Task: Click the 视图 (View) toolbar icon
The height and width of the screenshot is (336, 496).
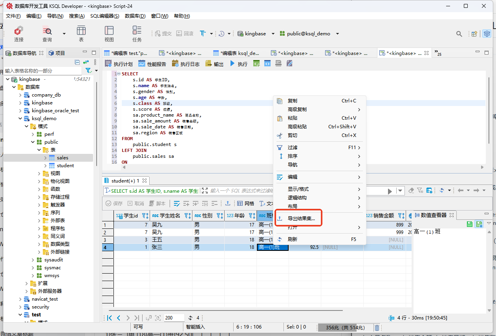Action: coord(109,33)
